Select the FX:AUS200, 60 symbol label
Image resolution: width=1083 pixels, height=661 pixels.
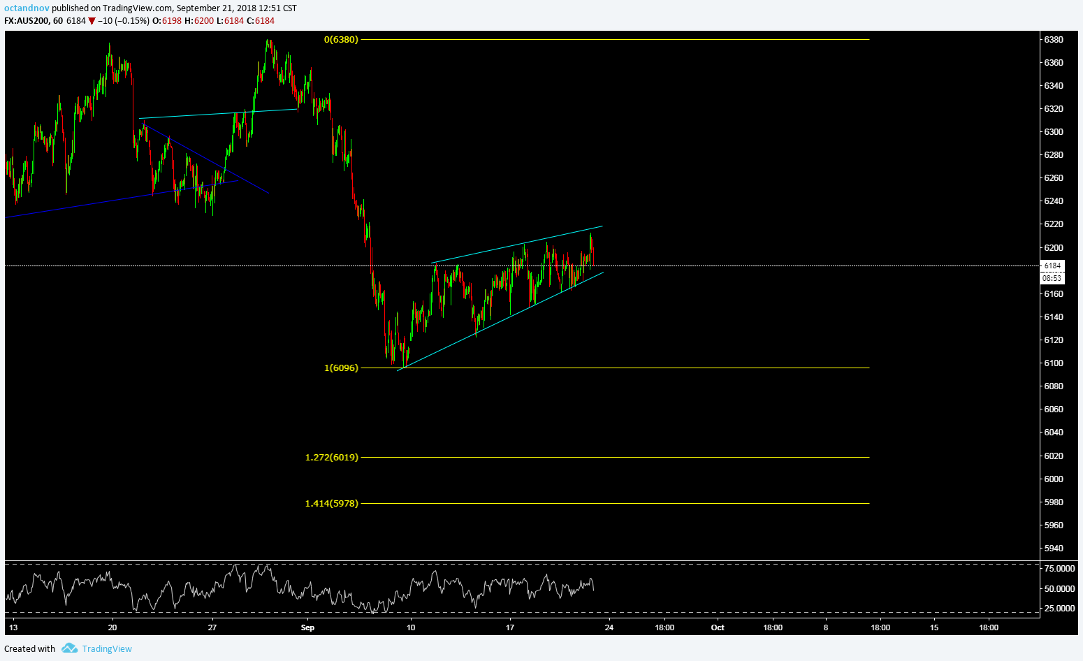tap(34, 21)
